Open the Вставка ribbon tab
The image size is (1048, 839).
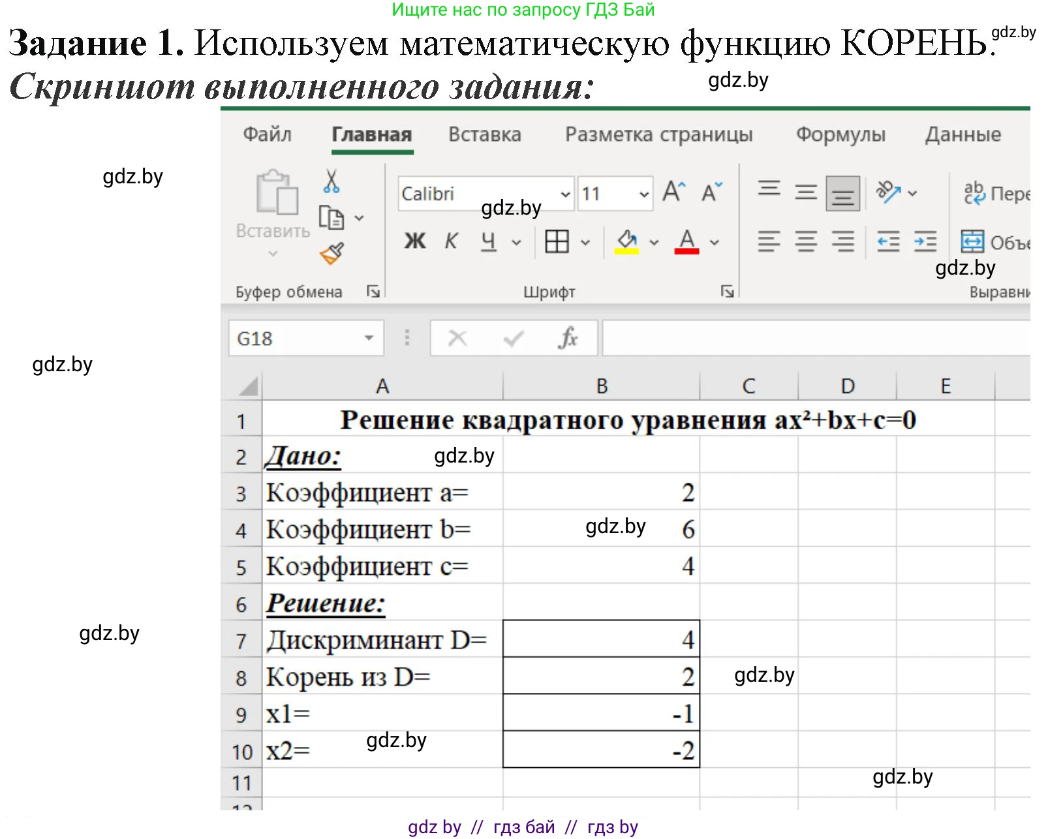(x=484, y=134)
